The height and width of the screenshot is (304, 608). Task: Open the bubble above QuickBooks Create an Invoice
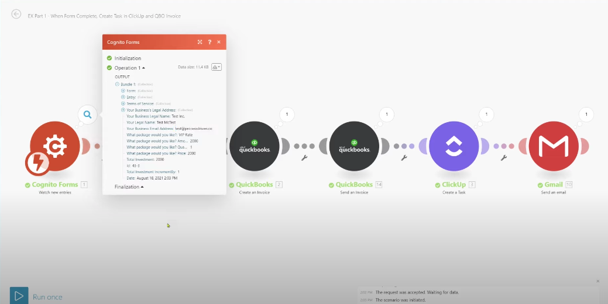coord(287,114)
